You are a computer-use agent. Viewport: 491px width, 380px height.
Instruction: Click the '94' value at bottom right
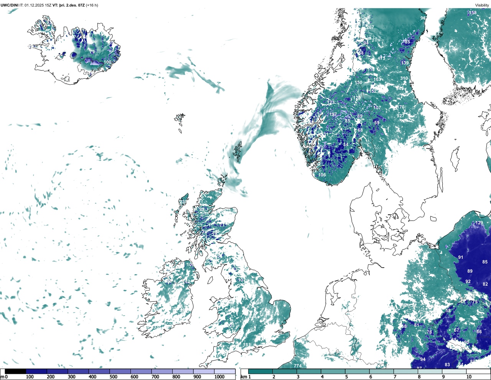point(423,359)
